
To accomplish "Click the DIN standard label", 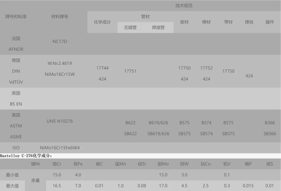I will [16, 71].
